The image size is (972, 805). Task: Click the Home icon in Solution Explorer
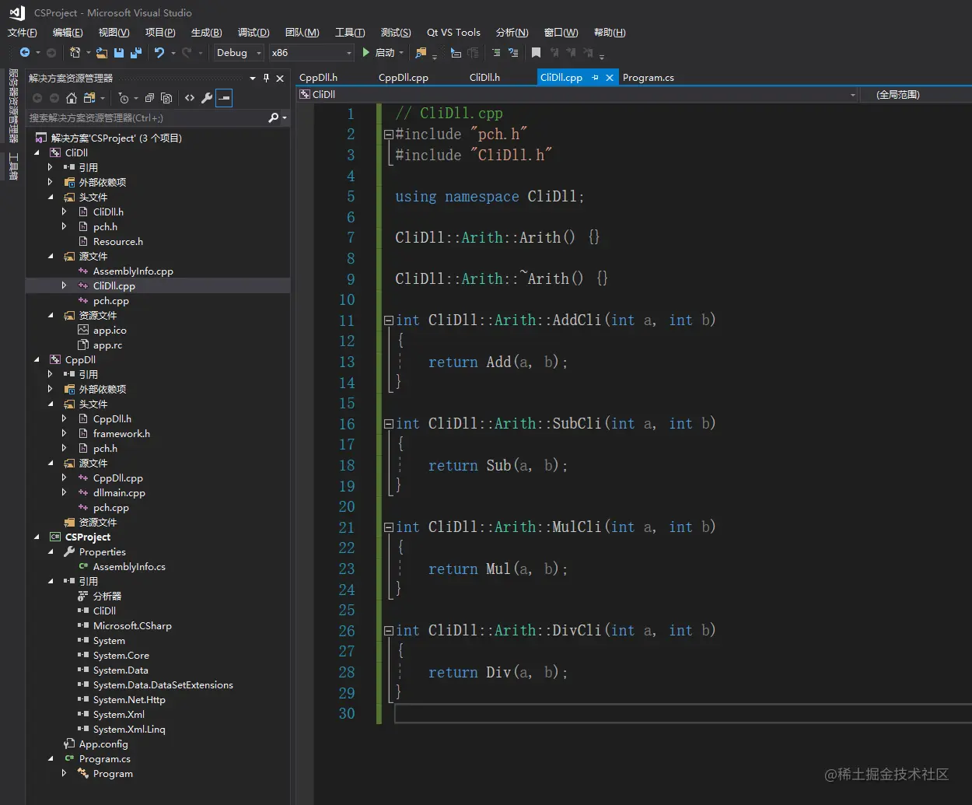72,98
